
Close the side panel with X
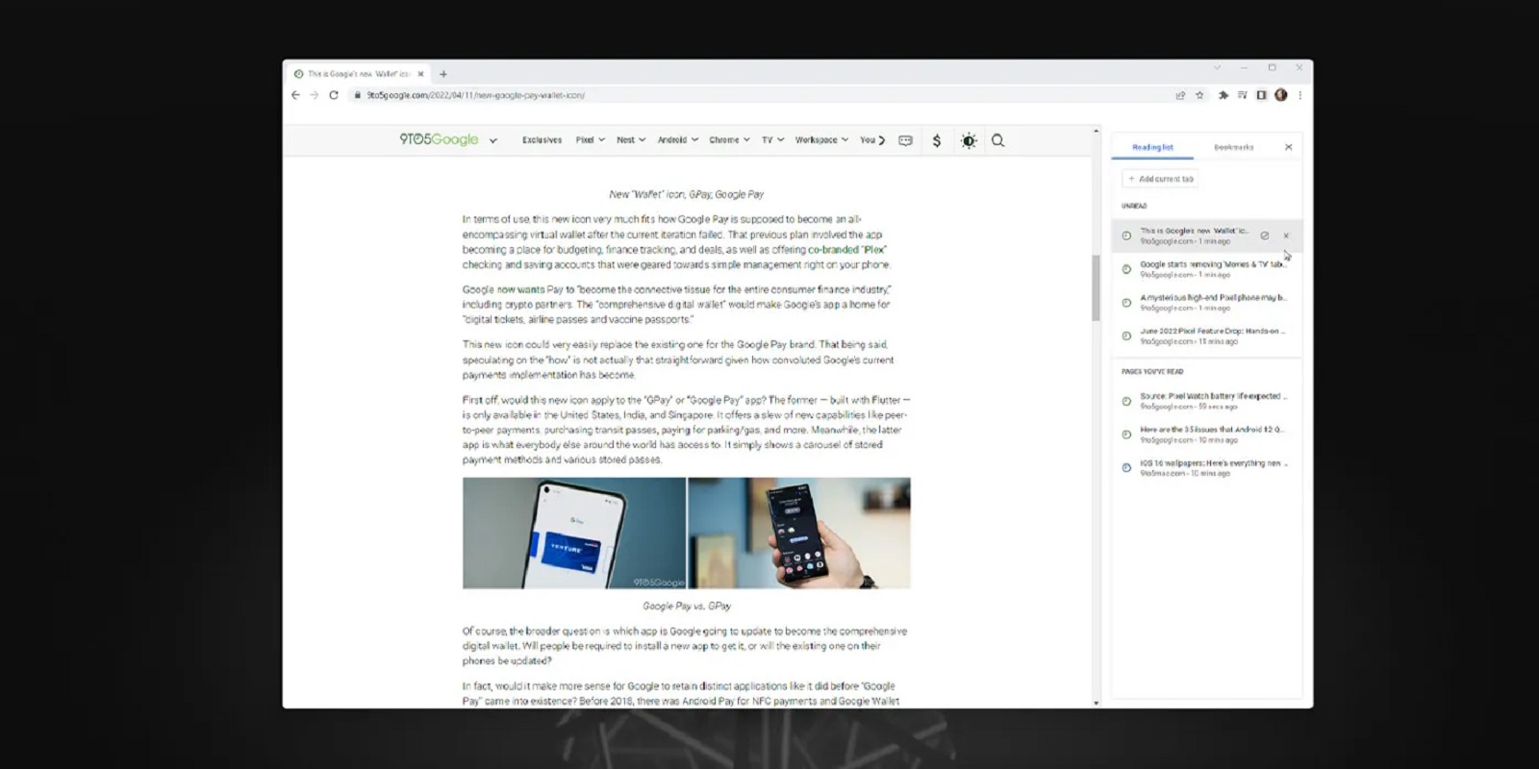pyautogui.click(x=1289, y=147)
